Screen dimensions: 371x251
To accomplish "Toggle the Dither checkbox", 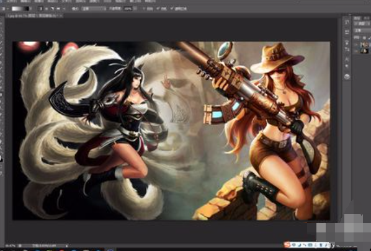I will pyautogui.click(x=158, y=9).
